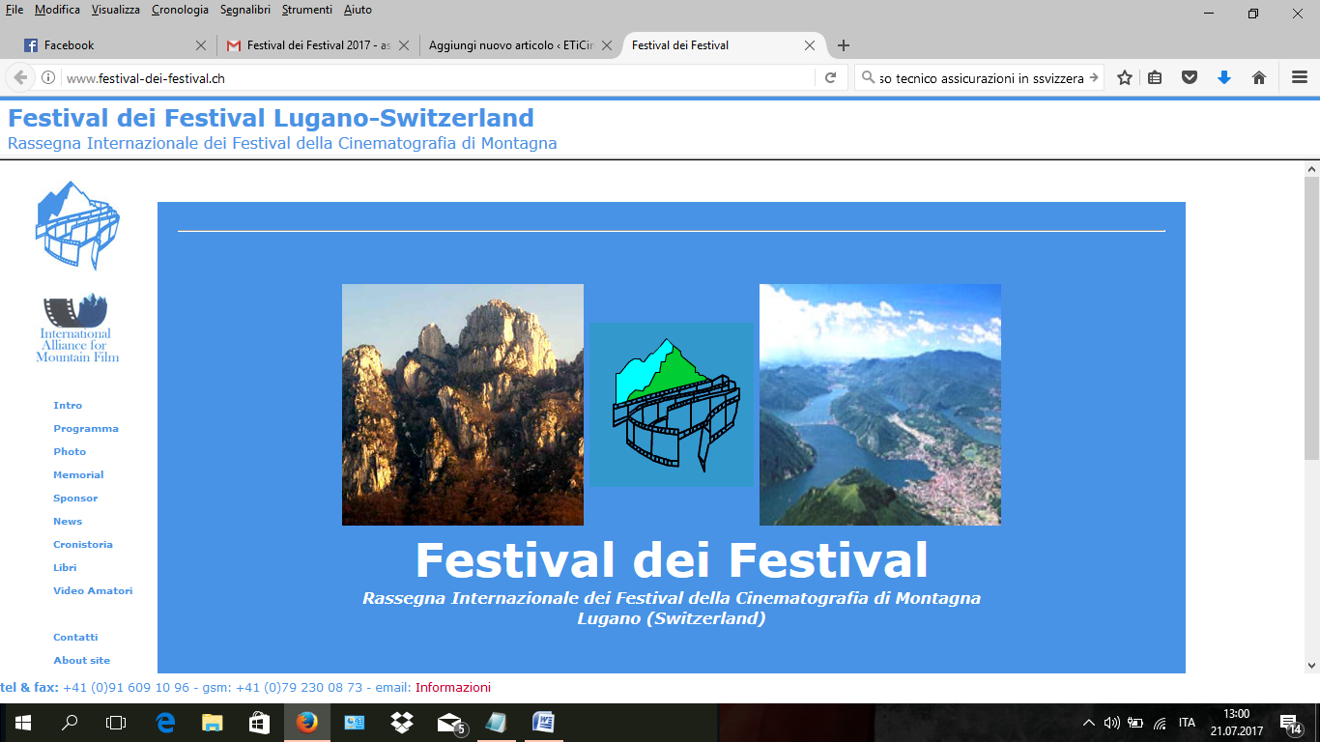
Task: Open the Contatti link
Action: click(x=75, y=638)
